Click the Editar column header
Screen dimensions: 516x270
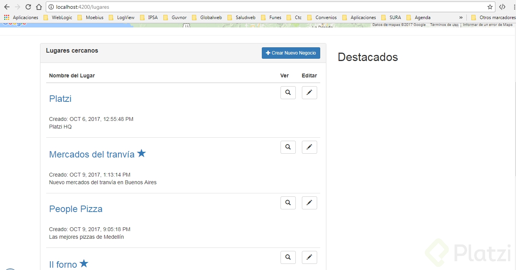tap(310, 76)
